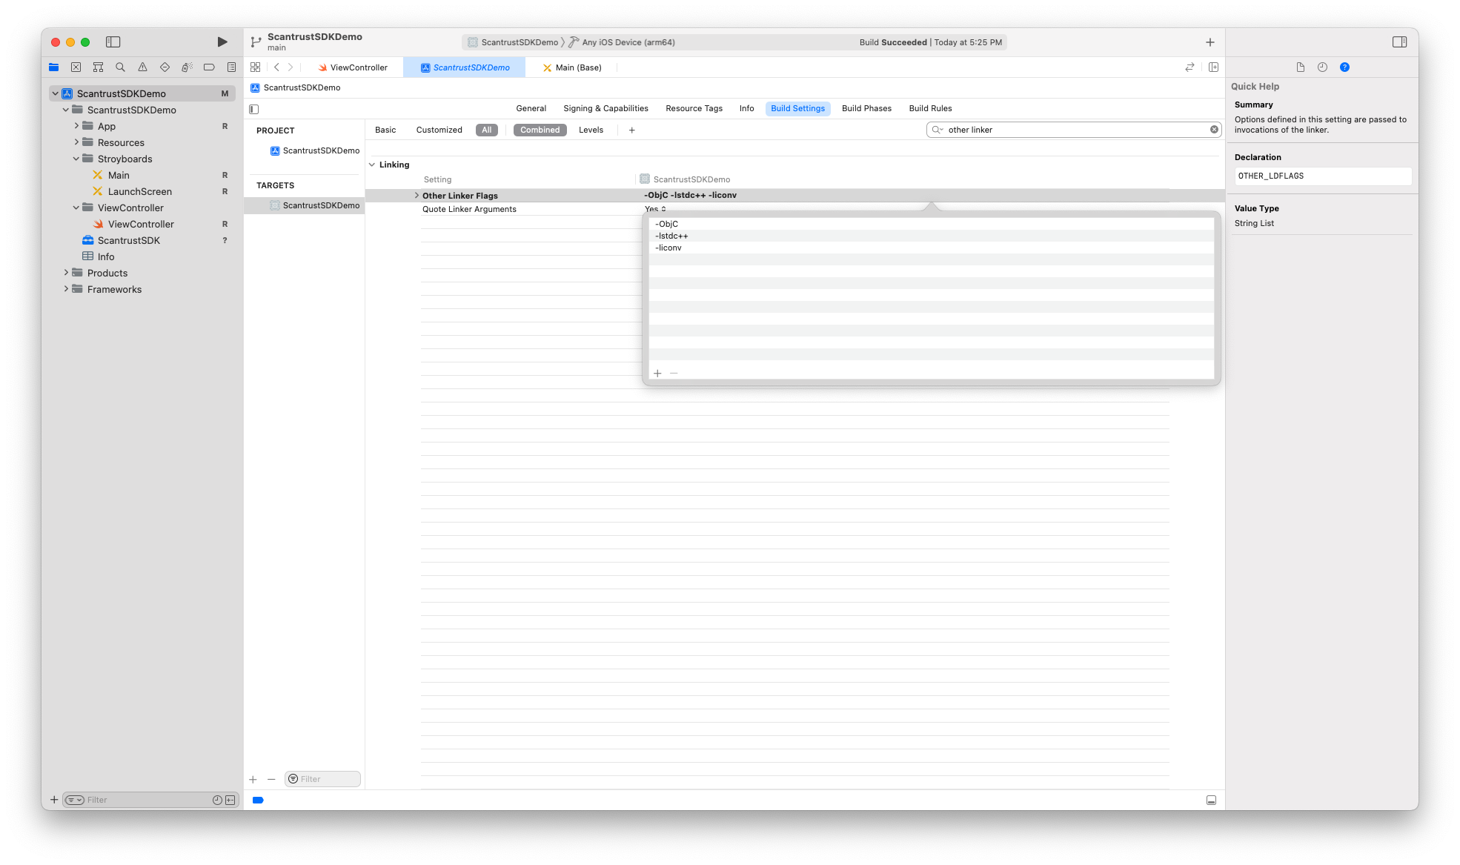Remove the selected target with minus
Image resolution: width=1460 pixels, height=865 pixels.
coord(271,779)
